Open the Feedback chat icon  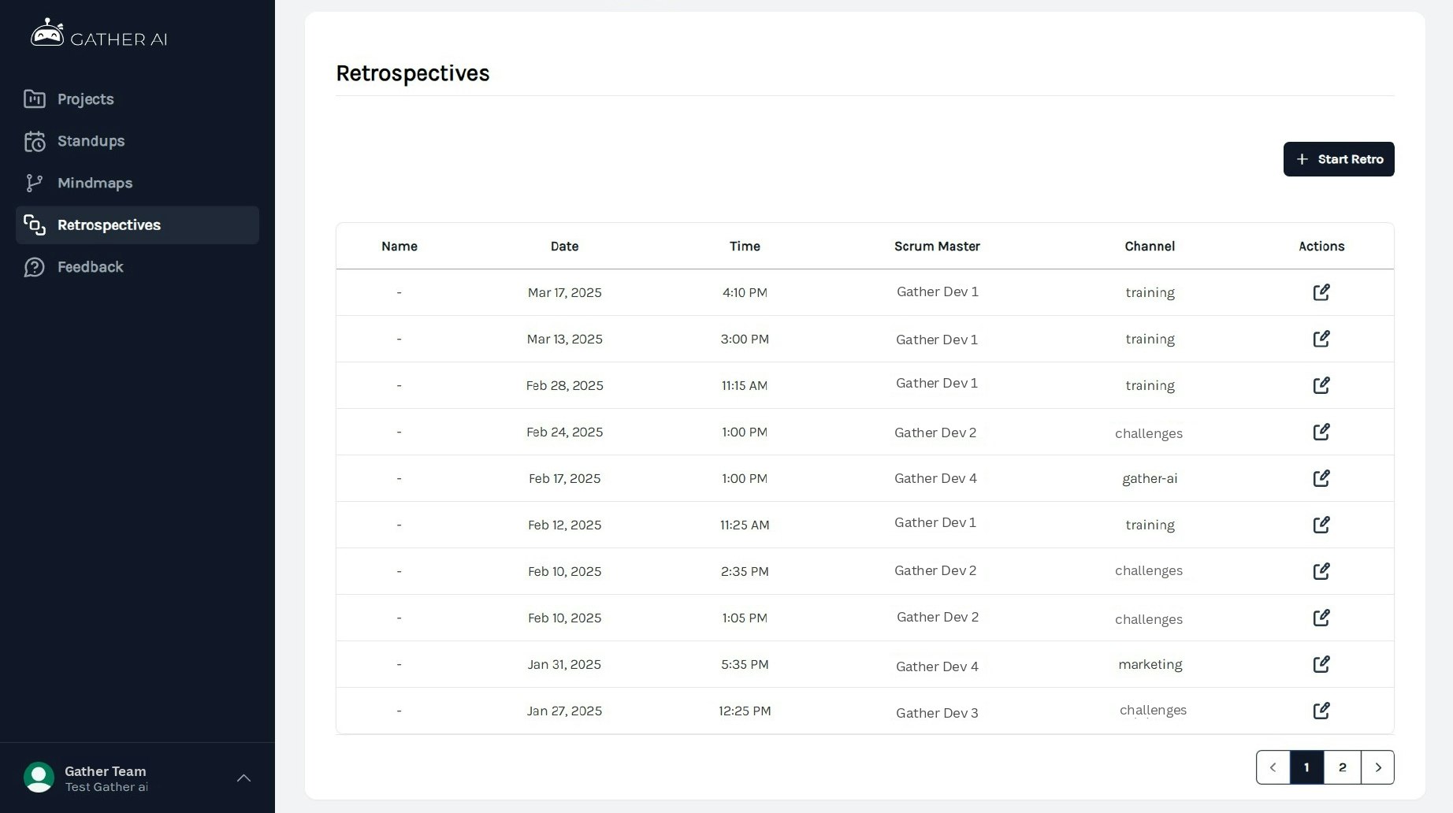coord(34,267)
